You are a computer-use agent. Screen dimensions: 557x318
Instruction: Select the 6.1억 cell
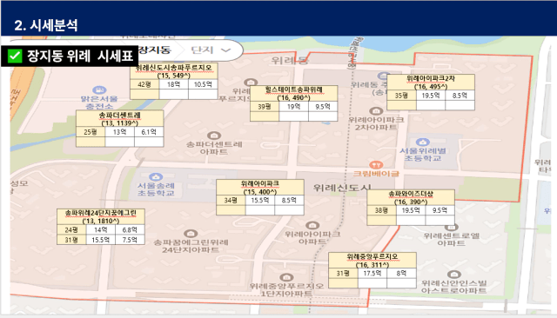pyautogui.click(x=149, y=132)
